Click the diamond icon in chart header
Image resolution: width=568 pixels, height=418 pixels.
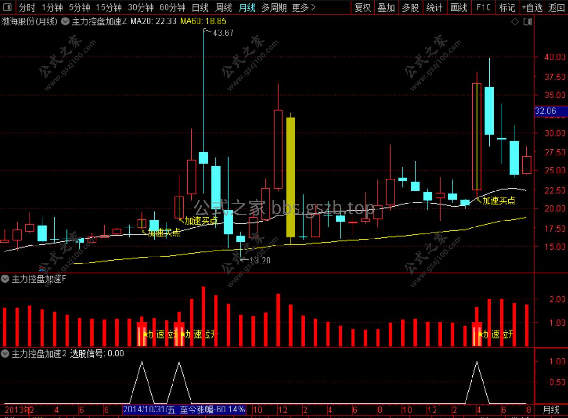515,21
